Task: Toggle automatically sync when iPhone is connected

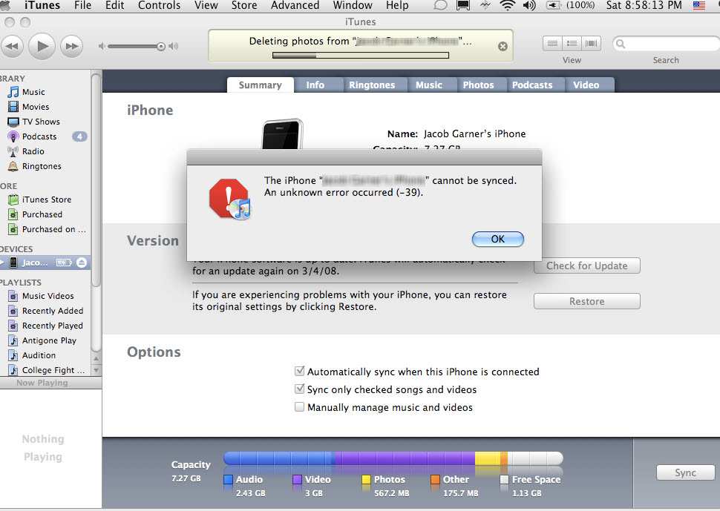Action: pyautogui.click(x=299, y=371)
